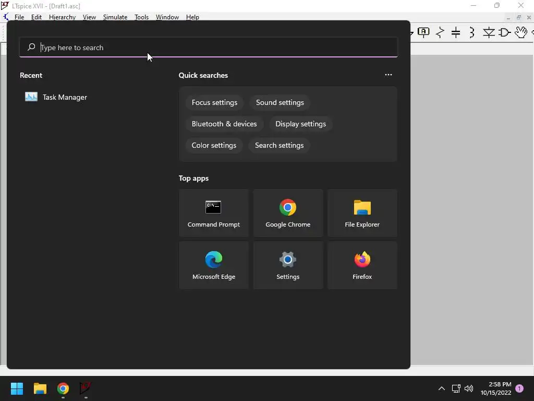Open Color settings quick search
This screenshot has width=534, height=401.
point(214,146)
